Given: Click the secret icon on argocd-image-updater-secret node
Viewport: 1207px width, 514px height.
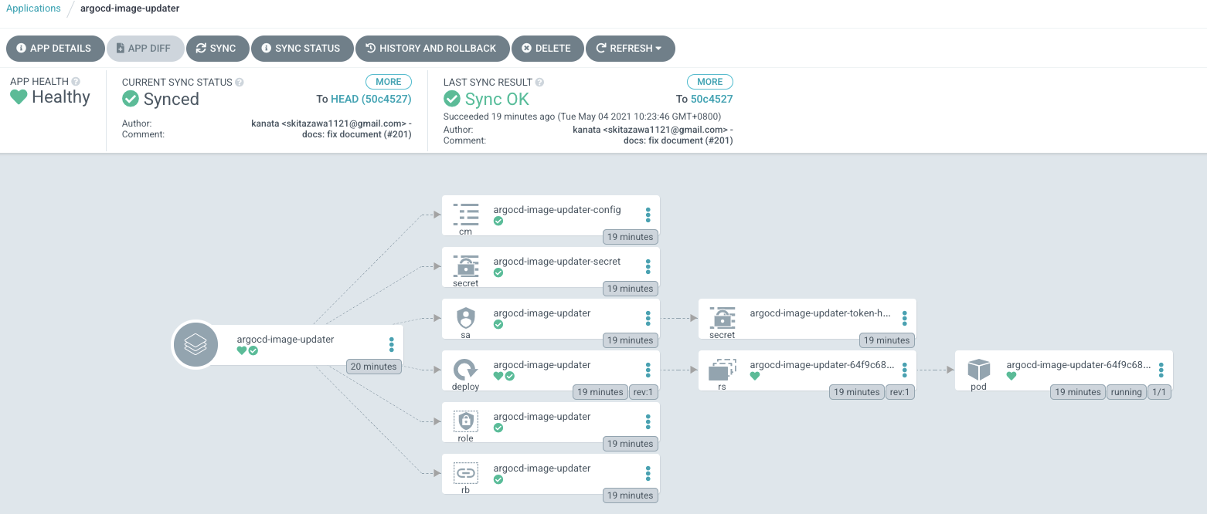Looking at the screenshot, I should [x=465, y=267].
